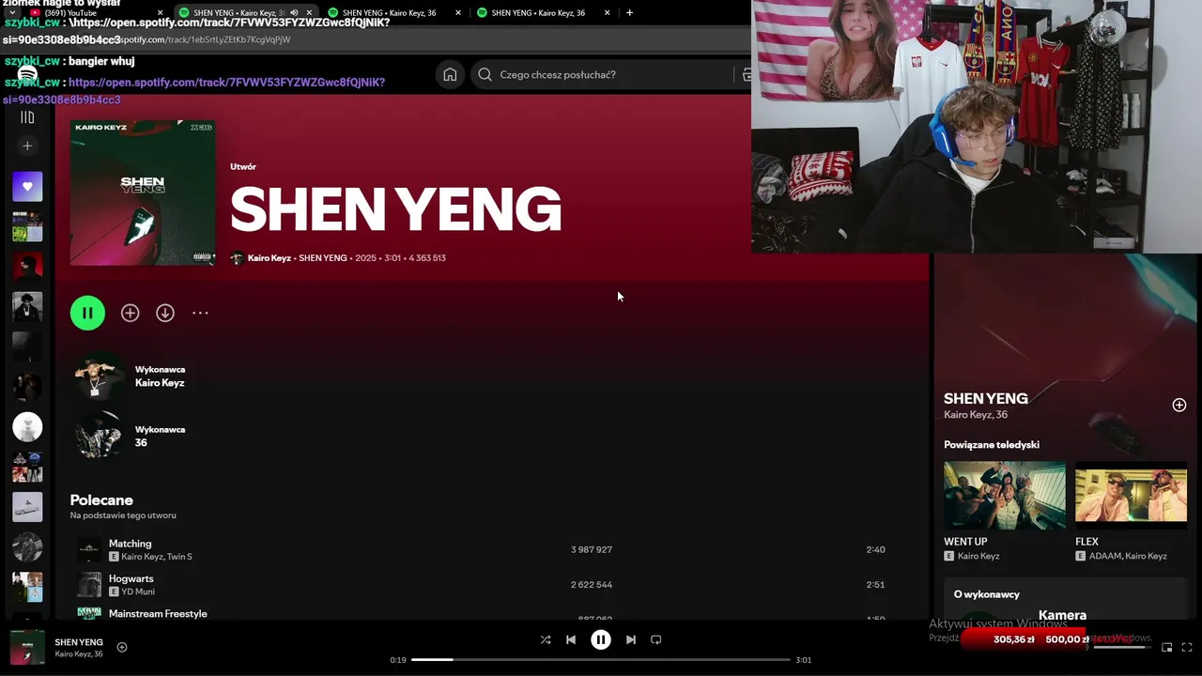
Task: Open the FLEX music video thumbnail
Action: pyautogui.click(x=1131, y=495)
